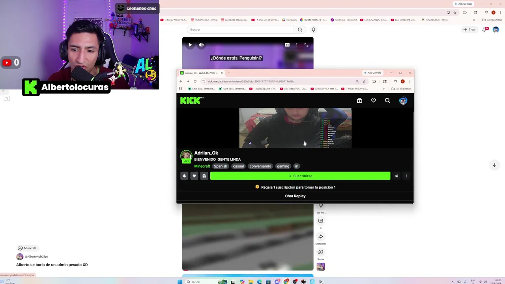This screenshot has height=284, width=505.
Task: Open the apps grid icon in bookmarks bar
Action: 181,89
